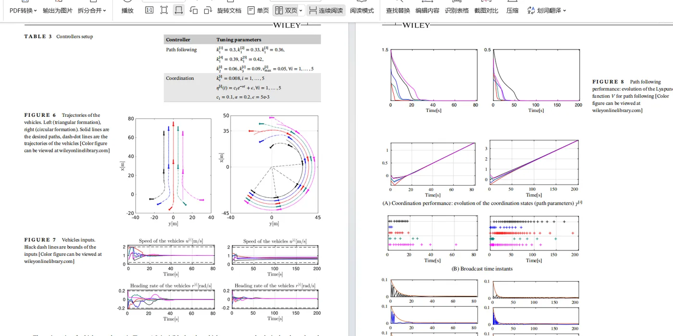Click the 划词翻译 translate icon
The image size is (673, 336).
click(x=531, y=10)
